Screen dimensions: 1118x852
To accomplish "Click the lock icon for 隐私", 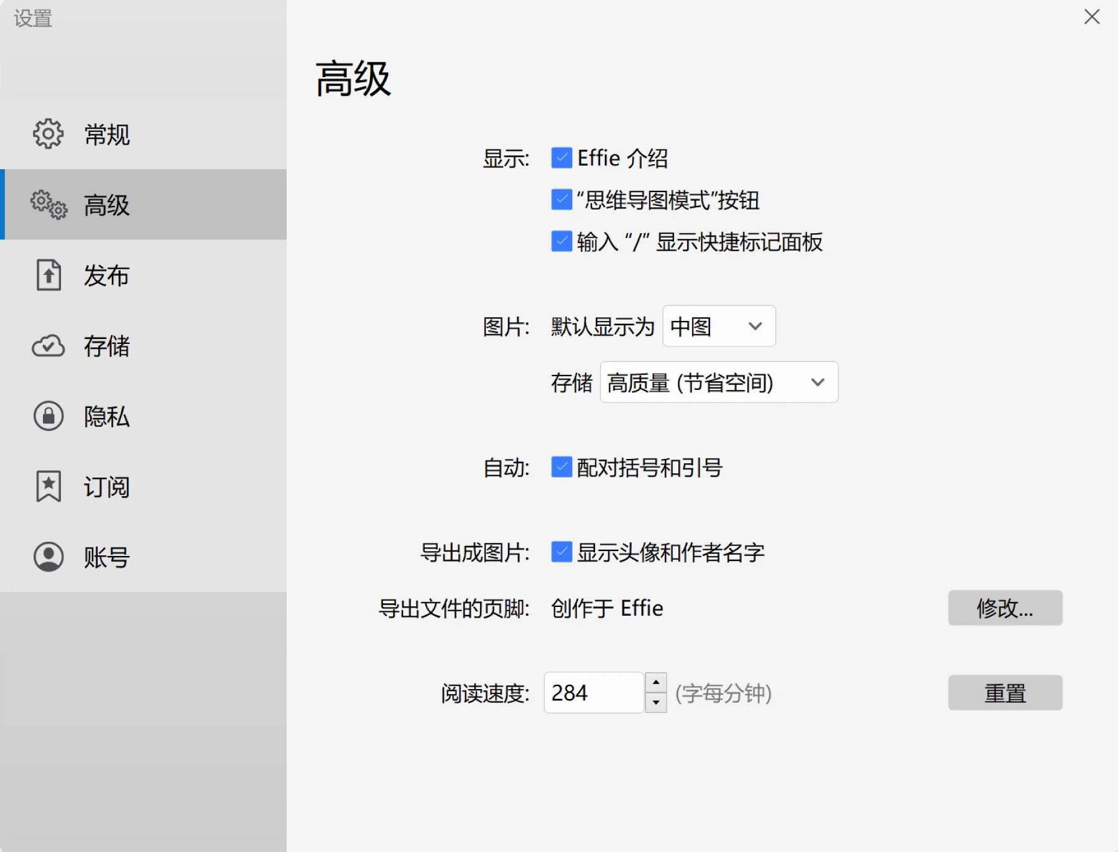I will [x=49, y=416].
